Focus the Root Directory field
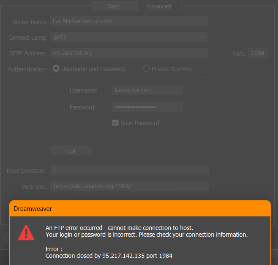Viewport: 278px width, 265px height. [x=129, y=170]
